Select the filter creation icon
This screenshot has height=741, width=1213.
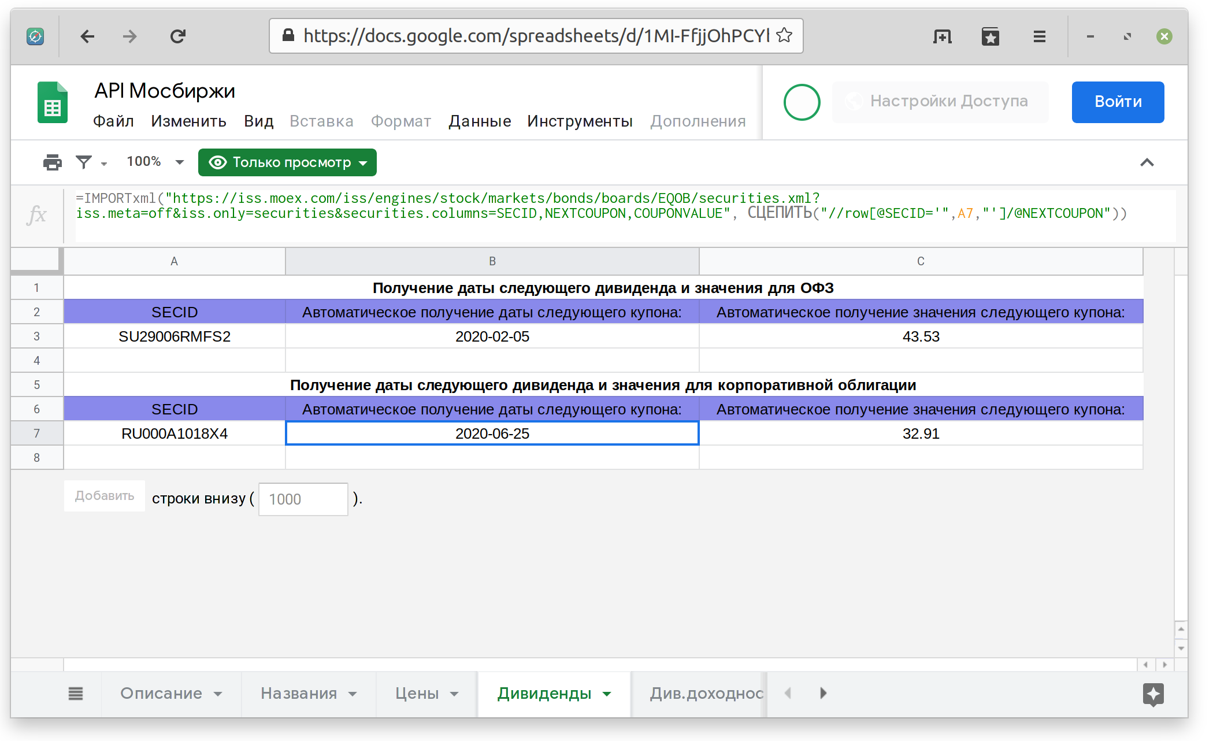click(84, 162)
